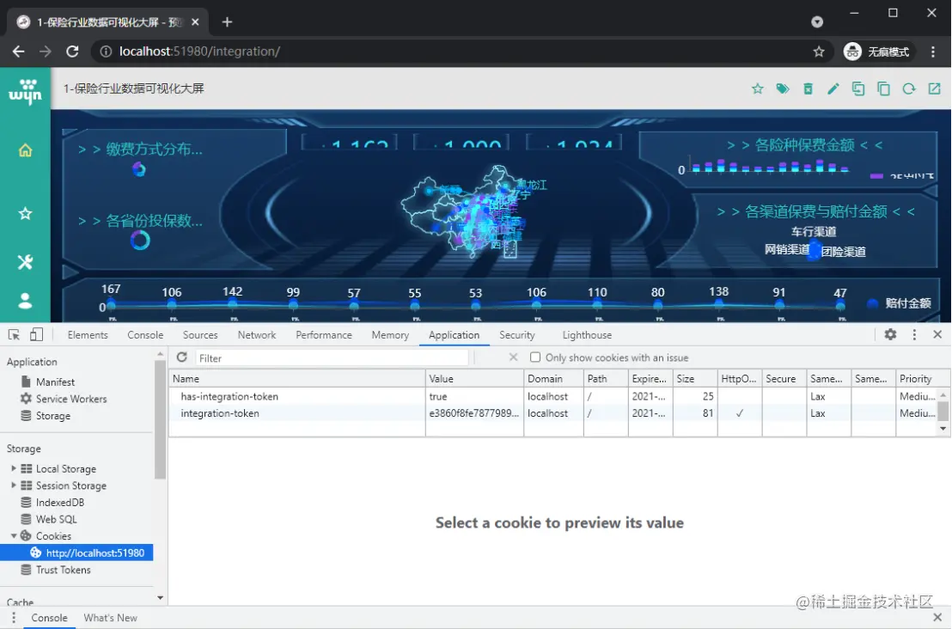Sort cookies by Value column header
Screen dimensions: 952x629
[x=474, y=379]
